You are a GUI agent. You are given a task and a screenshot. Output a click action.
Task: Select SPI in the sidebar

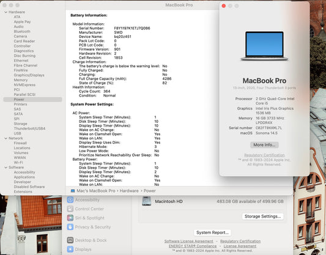tap(17, 119)
